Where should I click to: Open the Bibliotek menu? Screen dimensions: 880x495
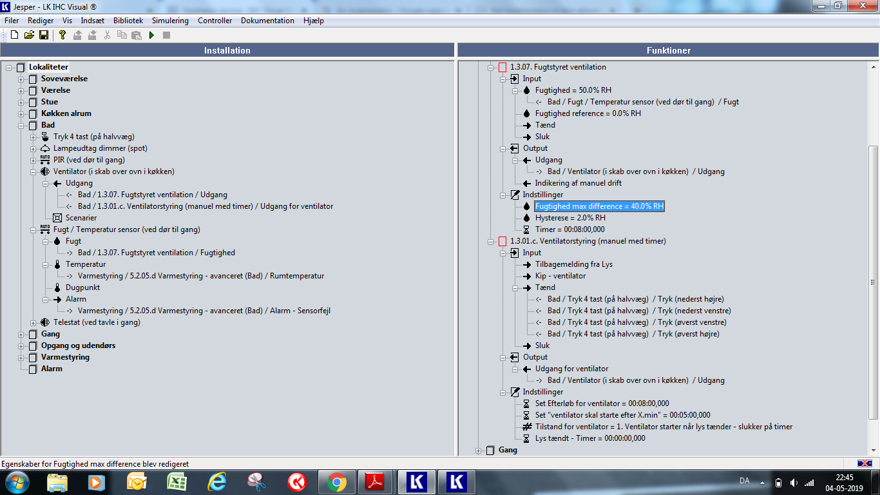pyautogui.click(x=128, y=21)
